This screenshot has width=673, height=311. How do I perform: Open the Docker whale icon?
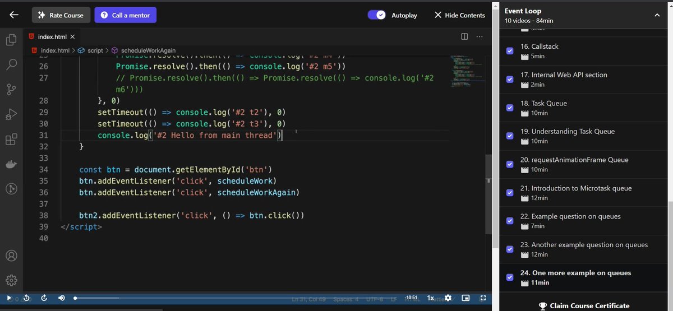(x=11, y=164)
